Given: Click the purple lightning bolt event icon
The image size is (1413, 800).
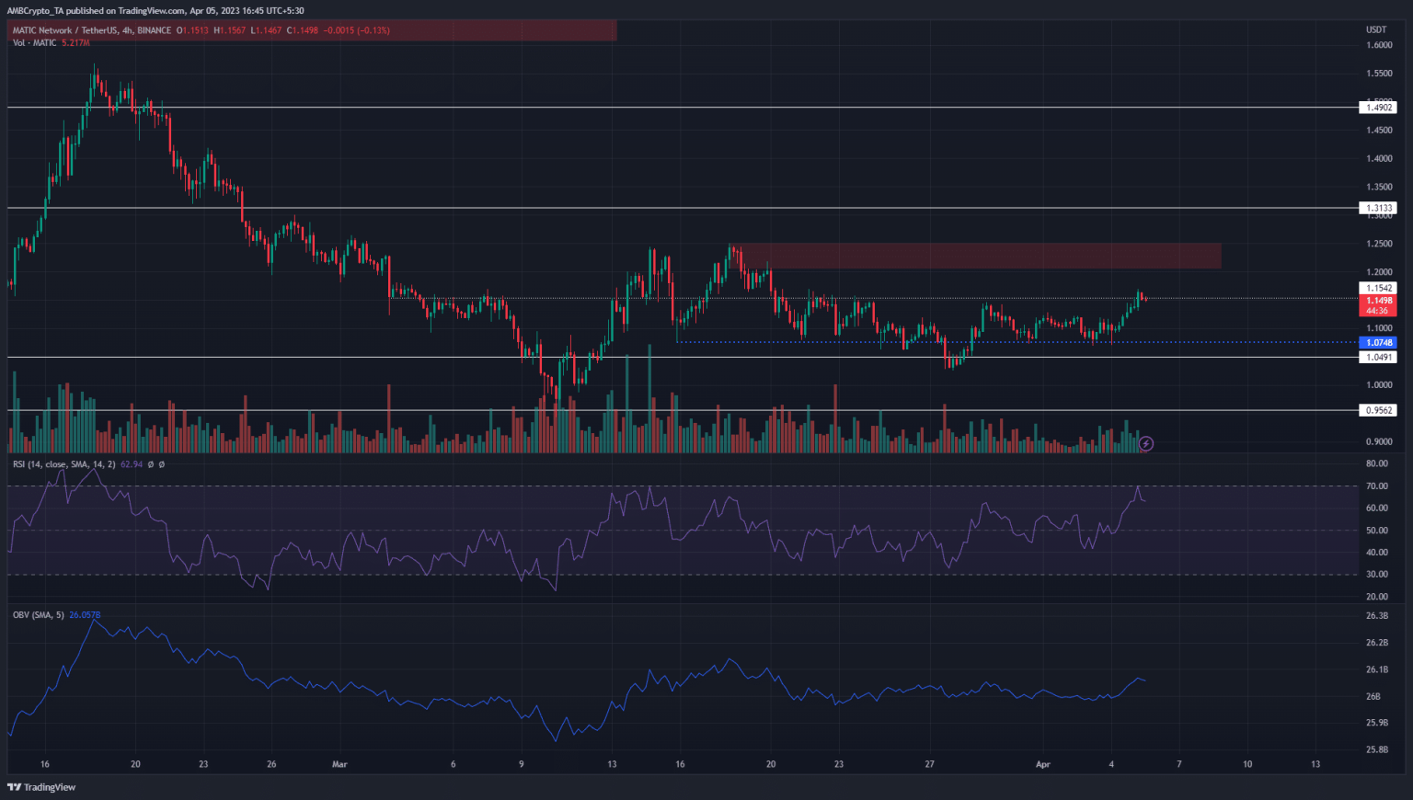Looking at the screenshot, I should point(1145,443).
